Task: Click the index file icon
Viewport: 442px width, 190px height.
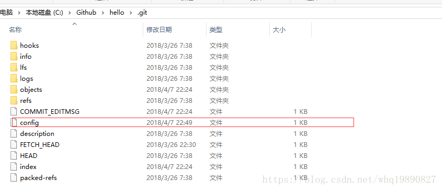Action: pyautogui.click(x=14, y=167)
